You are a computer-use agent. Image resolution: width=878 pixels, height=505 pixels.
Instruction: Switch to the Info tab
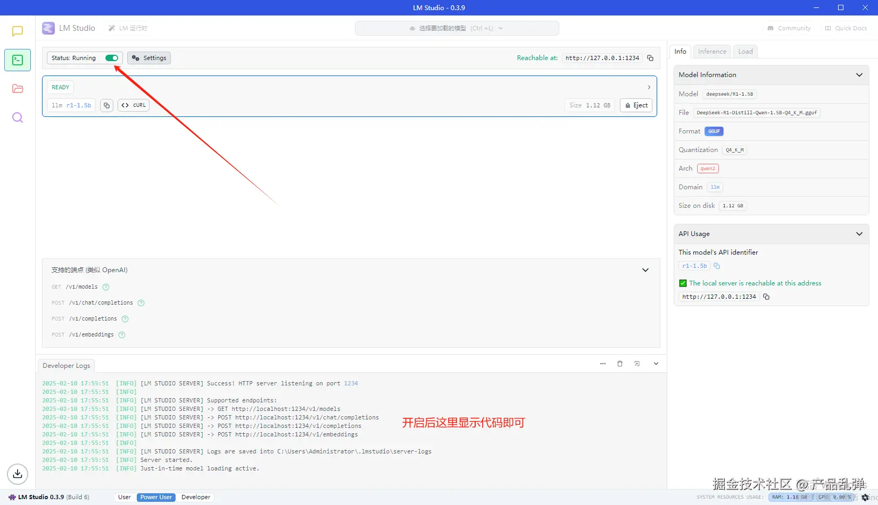point(680,52)
